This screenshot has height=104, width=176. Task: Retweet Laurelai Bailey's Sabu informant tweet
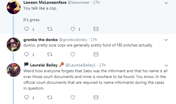click(50, 97)
